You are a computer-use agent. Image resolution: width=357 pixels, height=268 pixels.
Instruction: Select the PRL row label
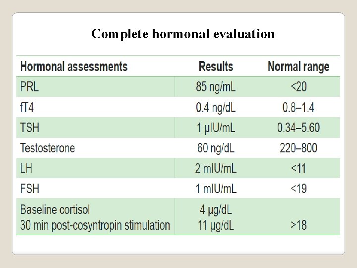29,87
